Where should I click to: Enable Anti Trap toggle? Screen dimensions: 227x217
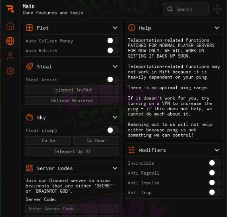(215, 192)
